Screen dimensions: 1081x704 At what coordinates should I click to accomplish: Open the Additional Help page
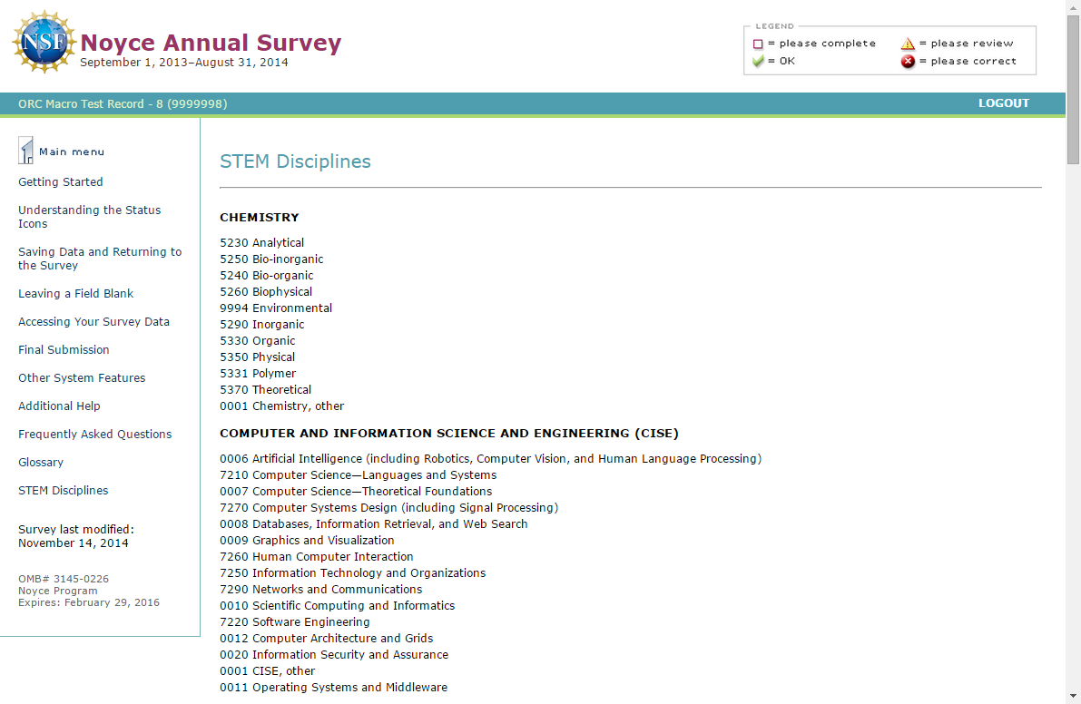coord(59,406)
